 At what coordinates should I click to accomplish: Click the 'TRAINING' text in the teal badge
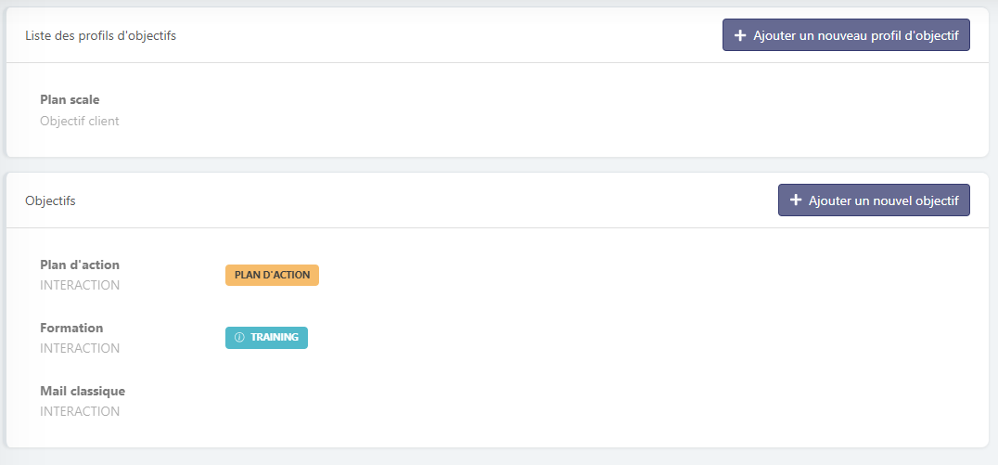point(275,338)
